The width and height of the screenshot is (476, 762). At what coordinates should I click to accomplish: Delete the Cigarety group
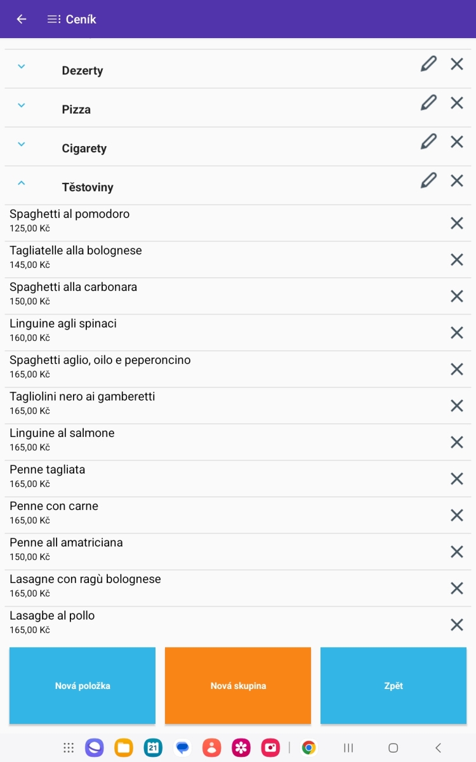point(457,142)
